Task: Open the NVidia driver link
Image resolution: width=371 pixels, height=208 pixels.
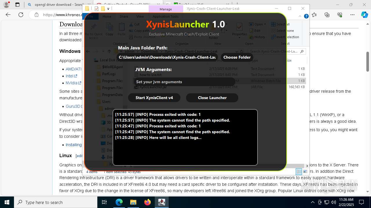Action: (x=73, y=83)
